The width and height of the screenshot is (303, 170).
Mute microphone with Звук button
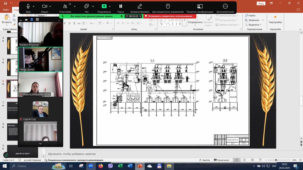click(28, 8)
